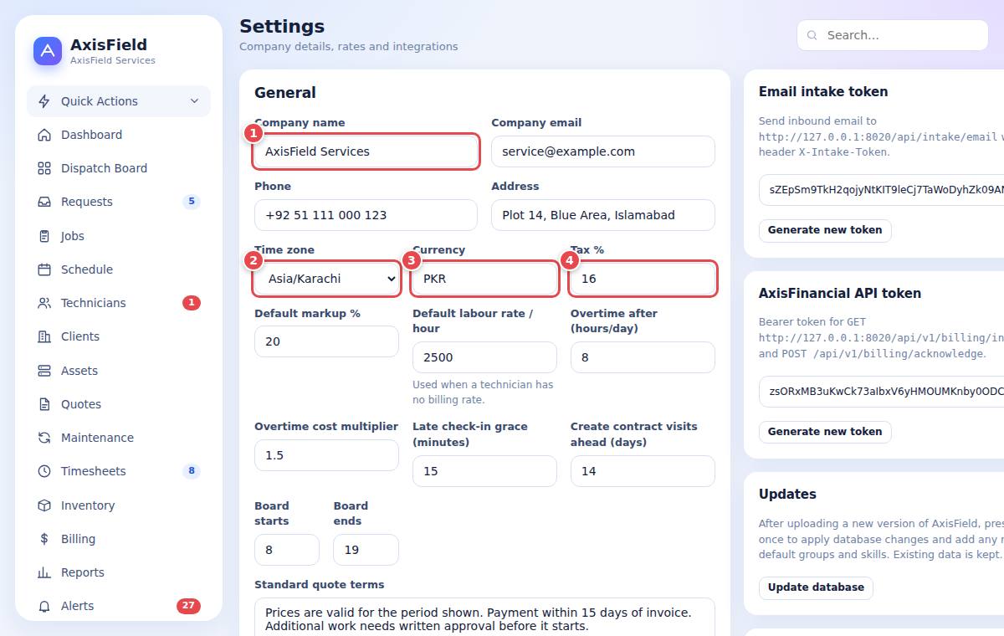Click the AxisField logo icon
The image size is (1004, 636).
[x=48, y=51]
